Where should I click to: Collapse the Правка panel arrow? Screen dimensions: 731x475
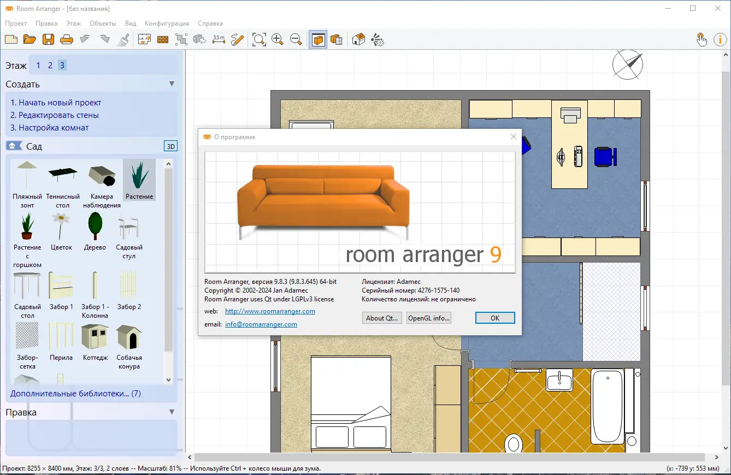click(172, 412)
